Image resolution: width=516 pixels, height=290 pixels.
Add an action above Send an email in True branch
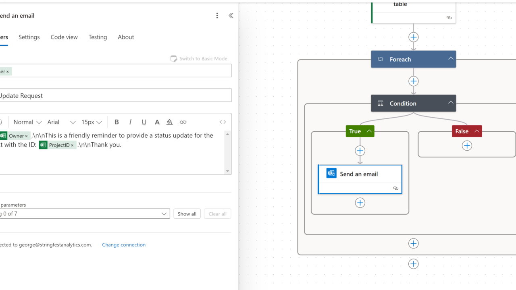[360, 151]
